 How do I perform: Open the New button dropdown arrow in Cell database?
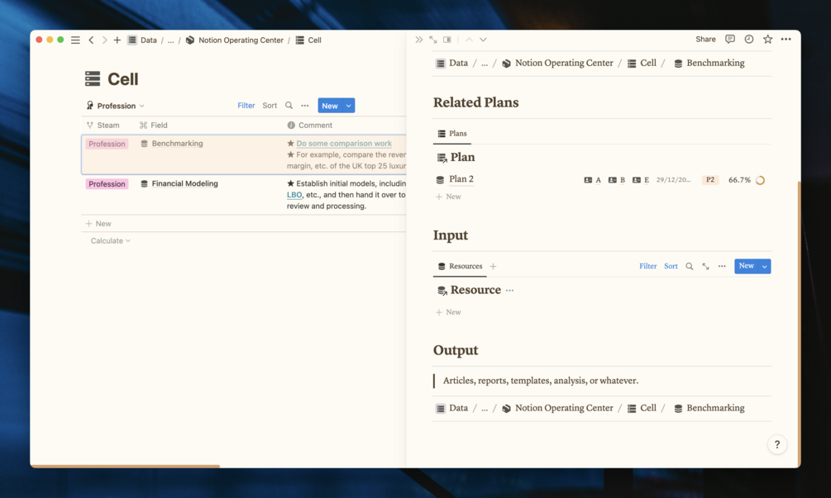pos(349,106)
